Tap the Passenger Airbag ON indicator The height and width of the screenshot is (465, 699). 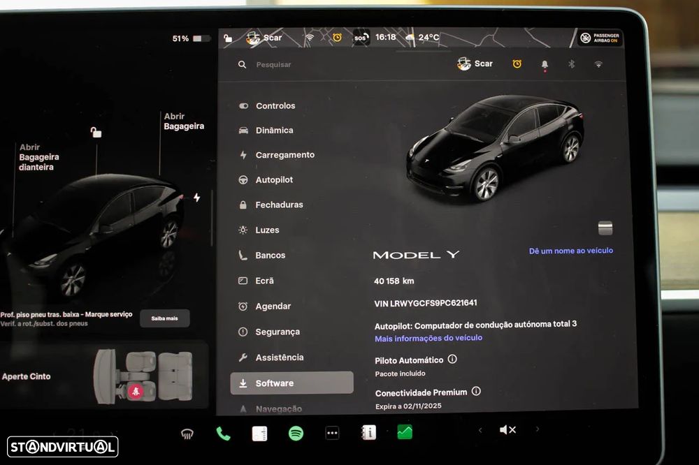tap(600, 38)
